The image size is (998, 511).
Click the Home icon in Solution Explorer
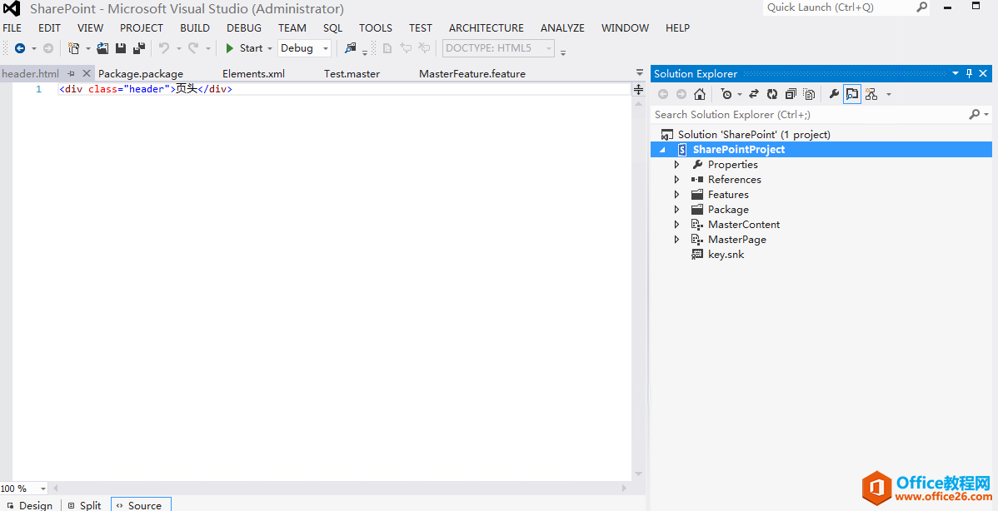click(699, 93)
